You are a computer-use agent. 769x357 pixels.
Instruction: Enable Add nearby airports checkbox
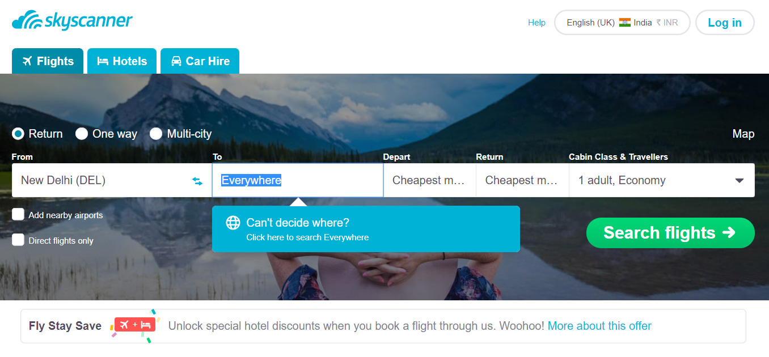[18, 214]
